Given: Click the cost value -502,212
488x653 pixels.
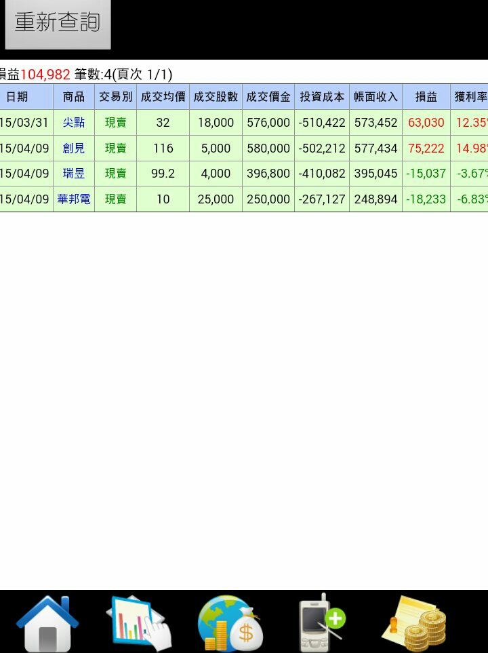Looking at the screenshot, I should (x=322, y=149).
